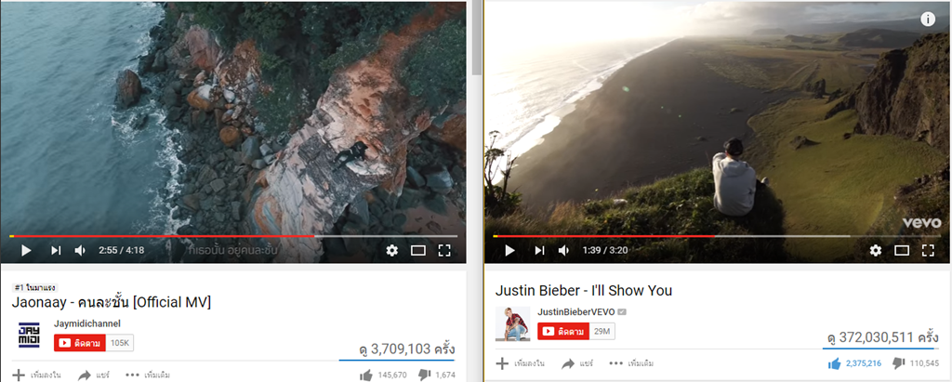
Task: Open settings gear in Jaonaay player
Action: point(392,250)
